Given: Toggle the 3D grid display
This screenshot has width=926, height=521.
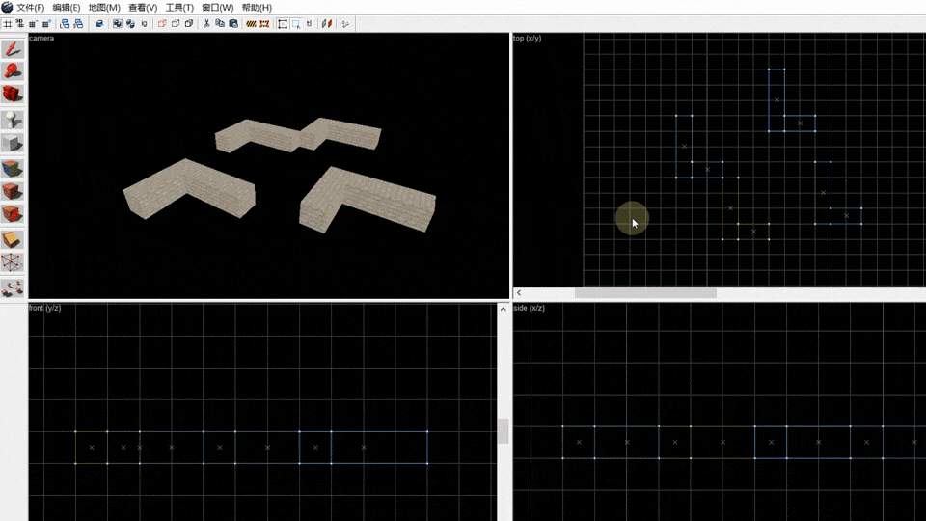Looking at the screenshot, I should tap(20, 23).
